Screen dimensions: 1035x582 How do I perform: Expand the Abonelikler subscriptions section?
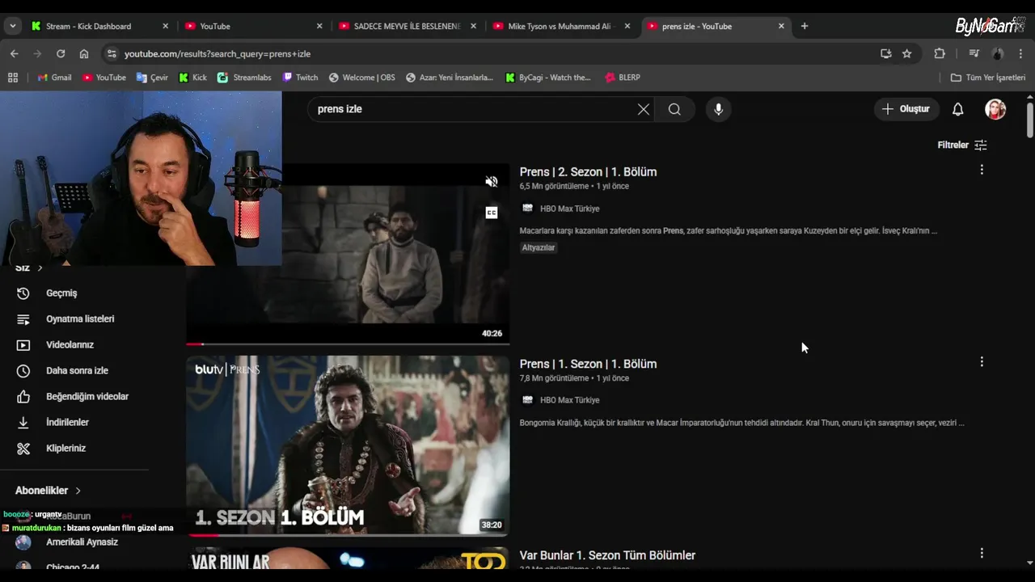(x=49, y=491)
